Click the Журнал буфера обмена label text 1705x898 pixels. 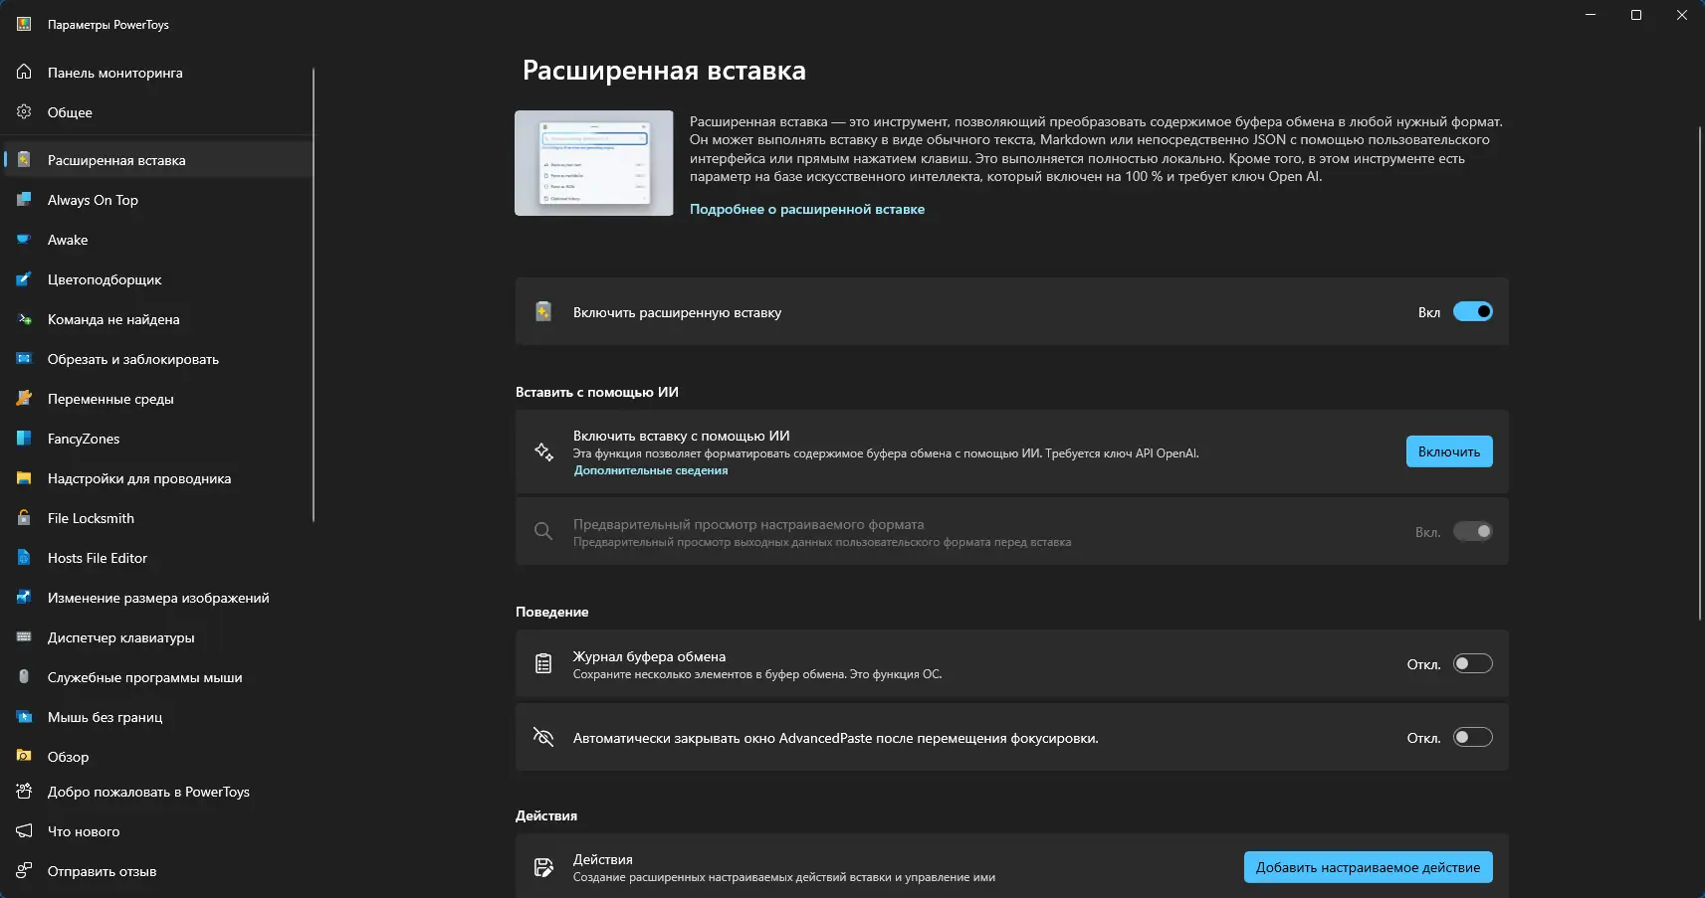tap(649, 656)
